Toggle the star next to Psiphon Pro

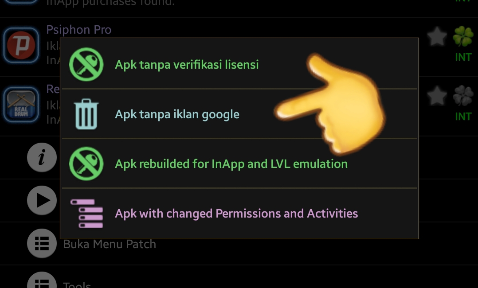click(437, 36)
